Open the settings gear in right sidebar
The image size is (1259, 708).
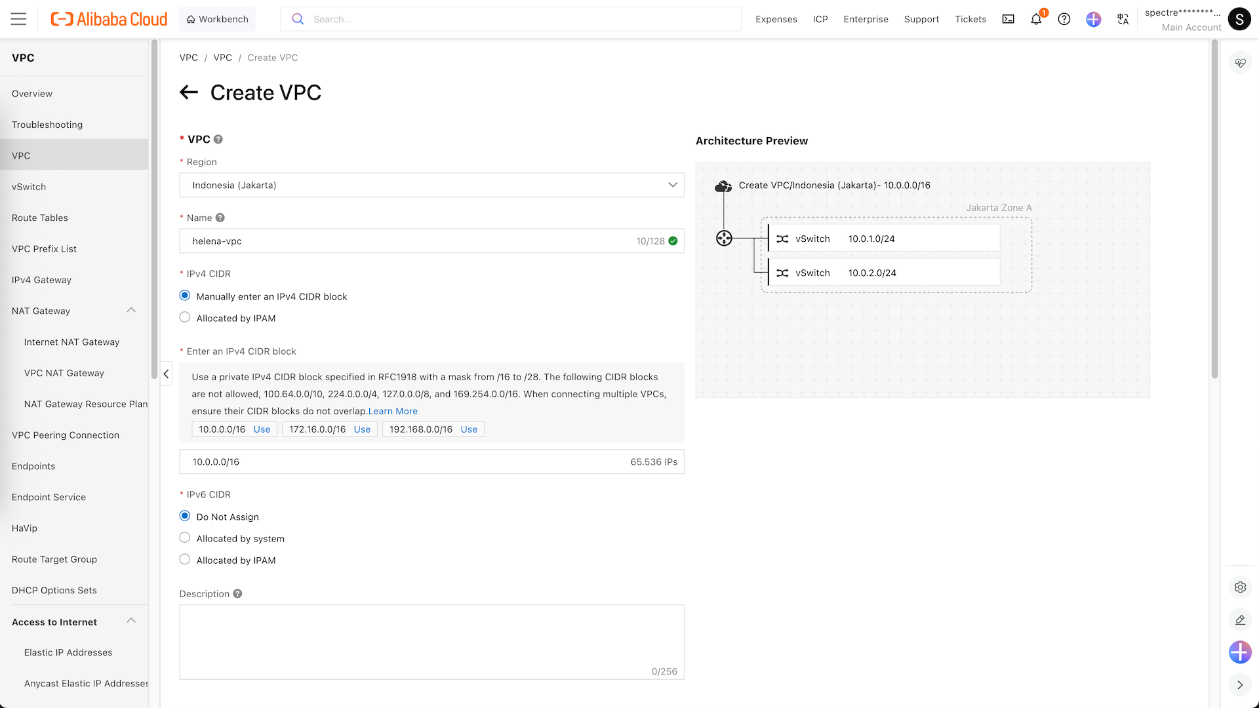pyautogui.click(x=1240, y=587)
